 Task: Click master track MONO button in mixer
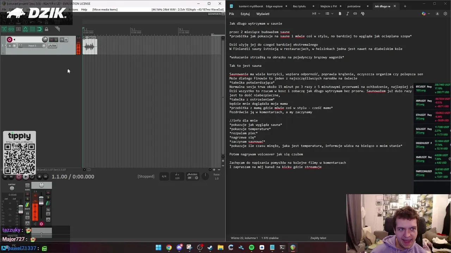click(27, 186)
